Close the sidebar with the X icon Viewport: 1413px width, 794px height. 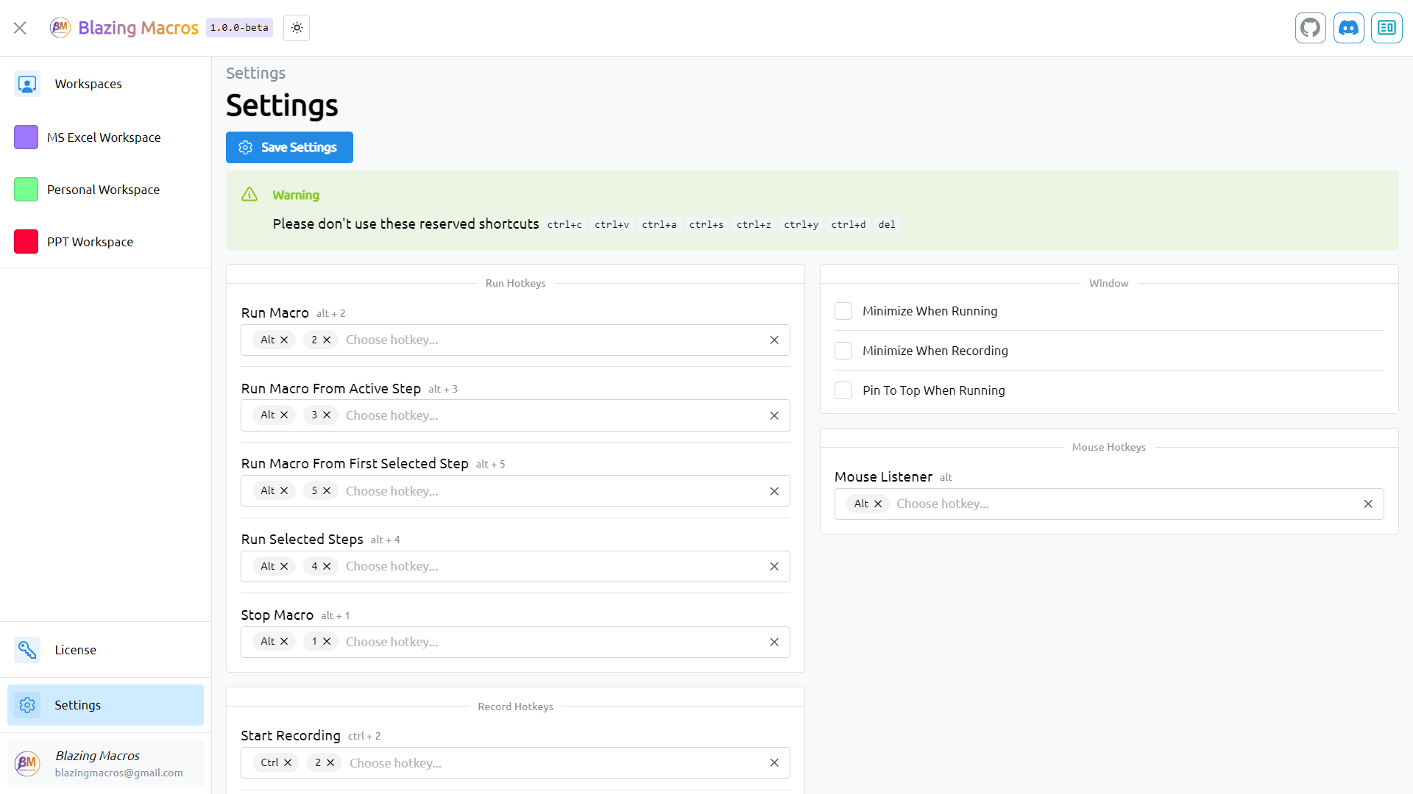(x=20, y=28)
